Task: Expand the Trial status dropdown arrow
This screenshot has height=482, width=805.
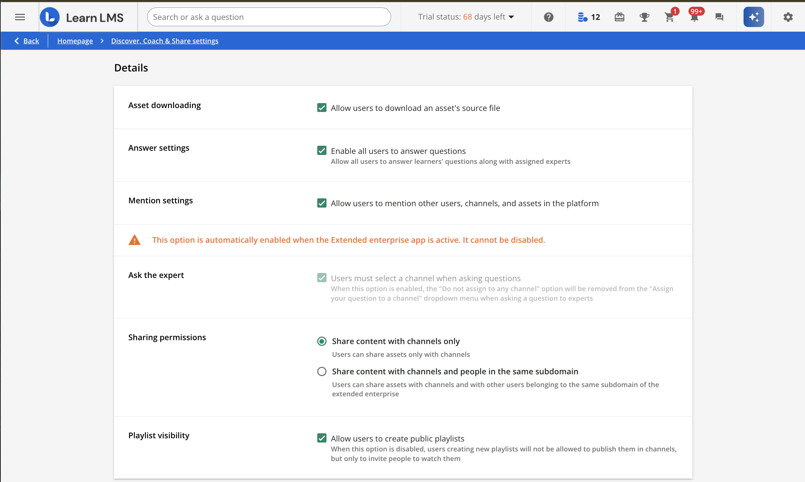Action: pyautogui.click(x=512, y=17)
